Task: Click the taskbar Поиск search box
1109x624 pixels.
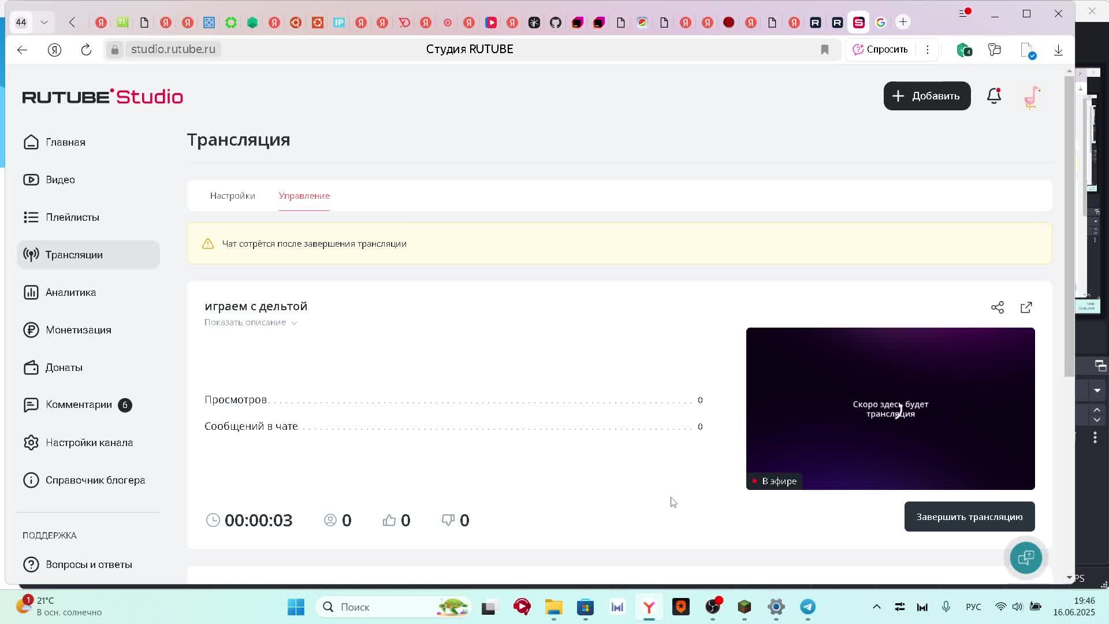Action: [x=393, y=607]
